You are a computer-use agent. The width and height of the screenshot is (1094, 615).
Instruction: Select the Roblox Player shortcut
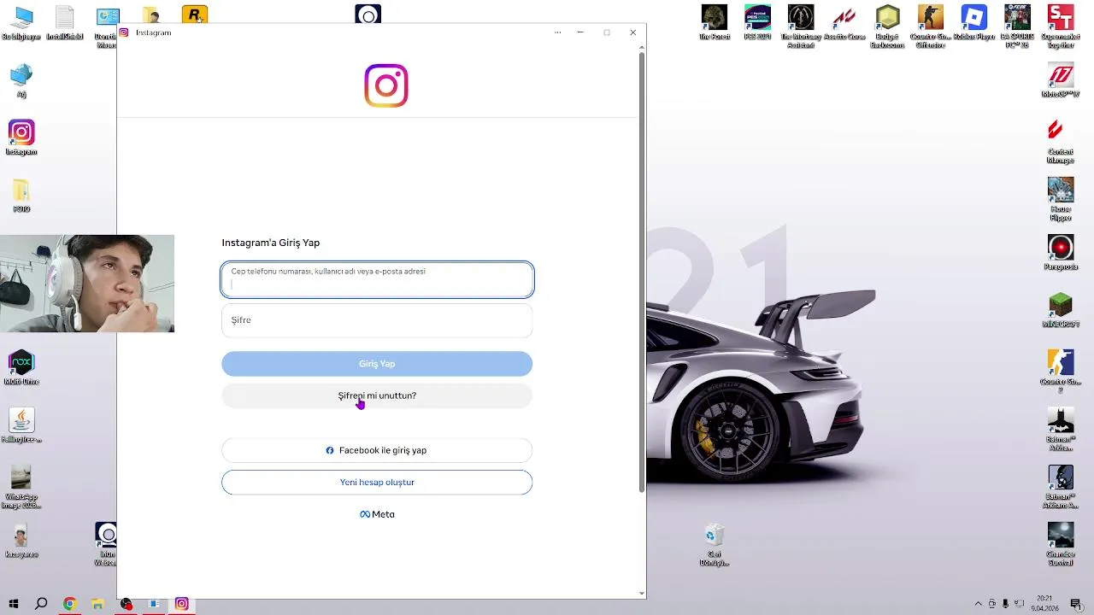(x=974, y=23)
